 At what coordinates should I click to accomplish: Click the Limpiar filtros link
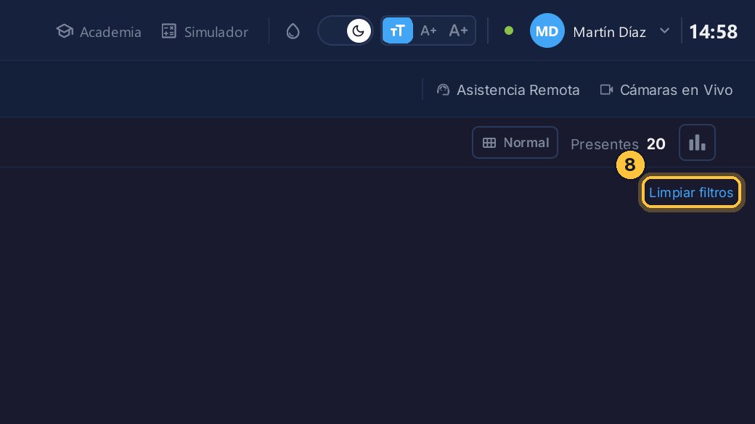[x=691, y=193]
